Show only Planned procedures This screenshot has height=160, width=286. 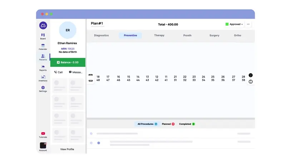168,124
